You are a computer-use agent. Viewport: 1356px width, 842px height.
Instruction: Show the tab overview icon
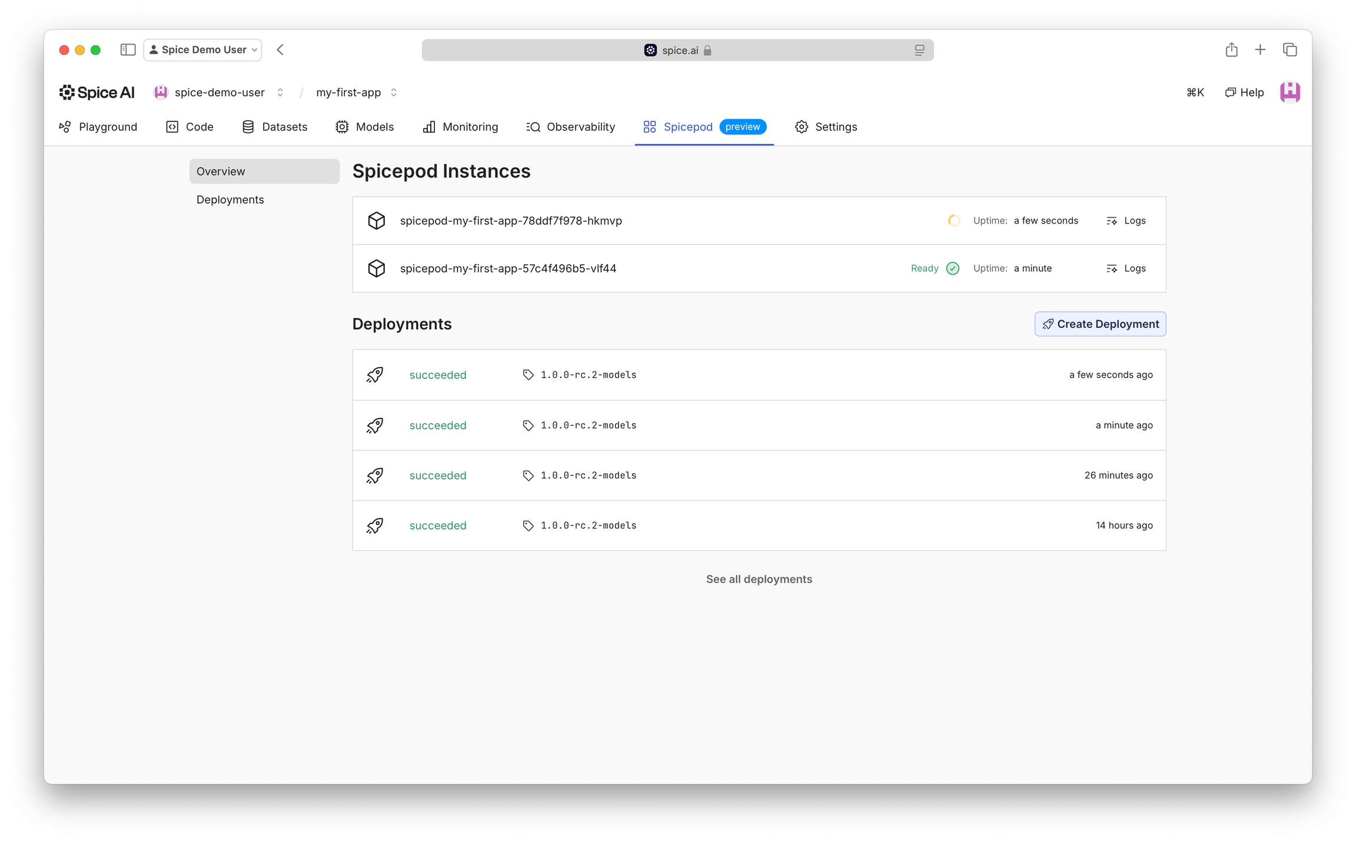(x=1289, y=50)
